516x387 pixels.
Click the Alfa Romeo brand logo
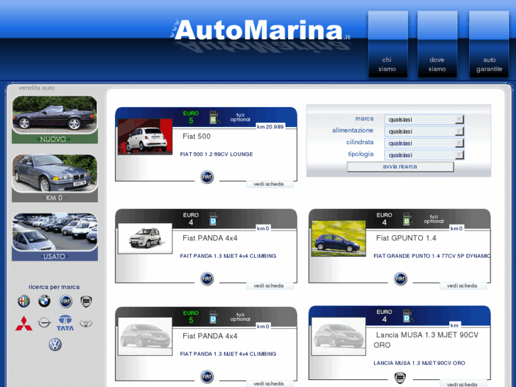click(x=23, y=301)
